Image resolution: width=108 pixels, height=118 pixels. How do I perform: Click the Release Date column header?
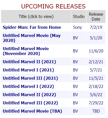[96, 16]
